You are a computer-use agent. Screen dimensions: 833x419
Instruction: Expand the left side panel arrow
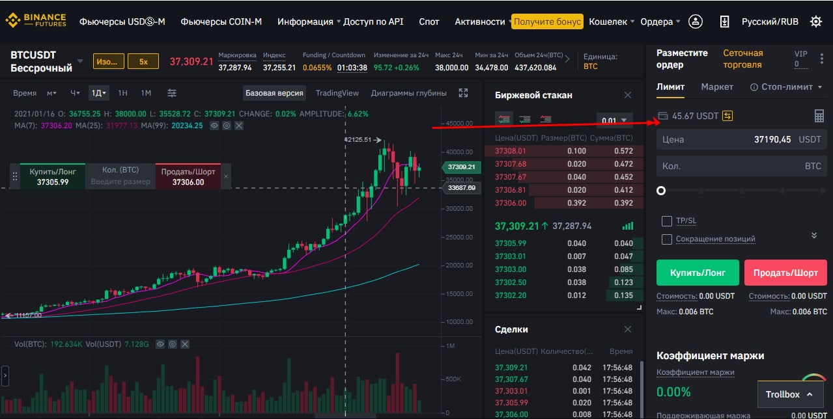pyautogui.click(x=5, y=375)
